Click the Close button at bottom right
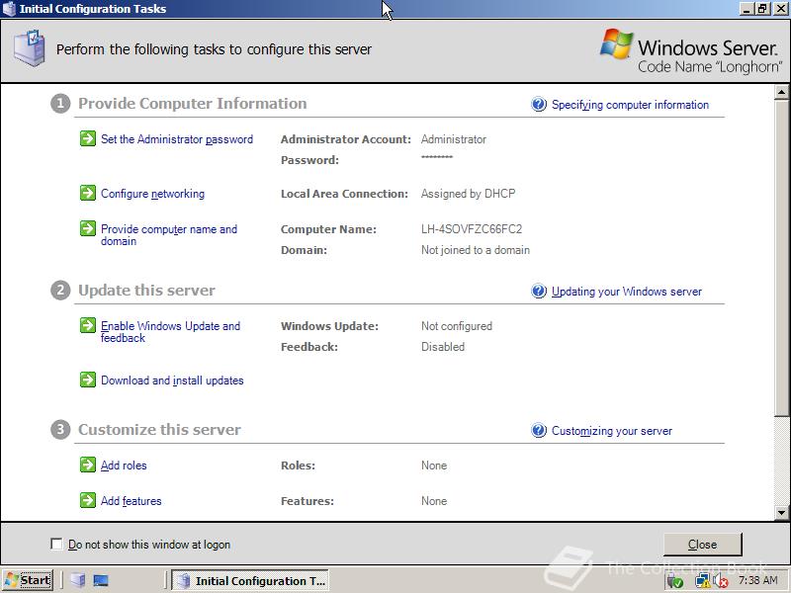 tap(702, 545)
